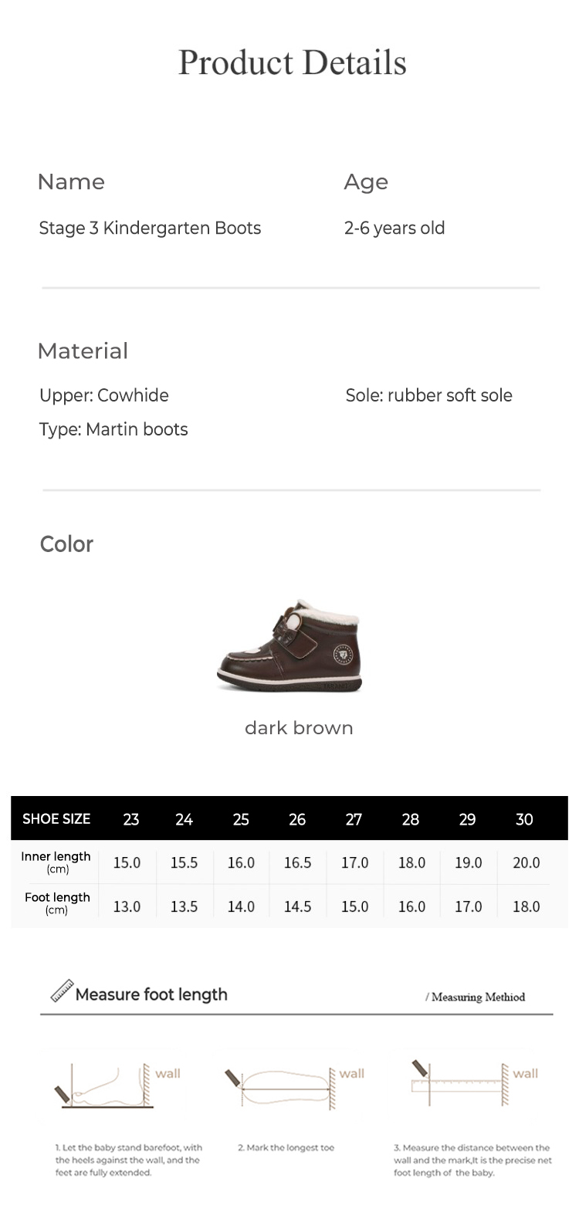Click the Foot length row label
The image size is (579, 1206).
[57, 903]
